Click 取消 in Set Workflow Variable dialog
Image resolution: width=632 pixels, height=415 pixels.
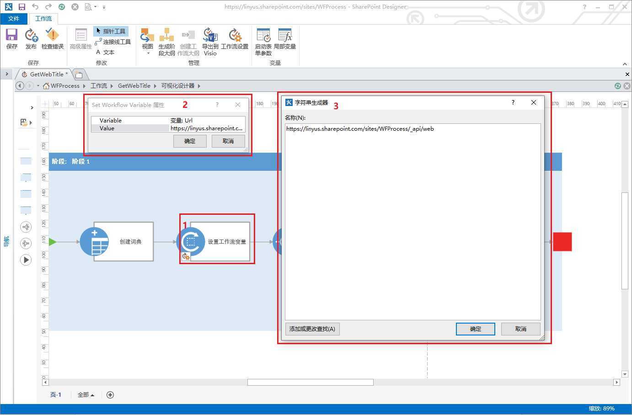click(x=228, y=141)
